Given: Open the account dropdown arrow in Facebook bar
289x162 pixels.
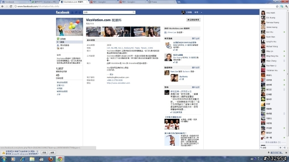Looking at the screenshot, I should point(201,12).
